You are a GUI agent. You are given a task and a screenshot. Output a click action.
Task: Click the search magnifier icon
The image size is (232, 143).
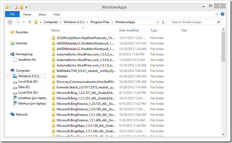219,22
